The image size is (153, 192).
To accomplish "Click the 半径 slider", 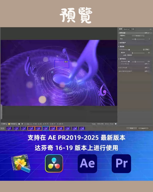I will coord(138,39).
